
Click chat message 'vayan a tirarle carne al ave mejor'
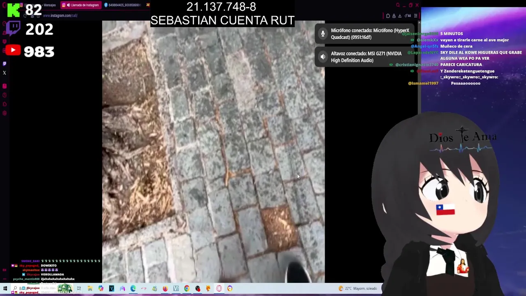474,40
